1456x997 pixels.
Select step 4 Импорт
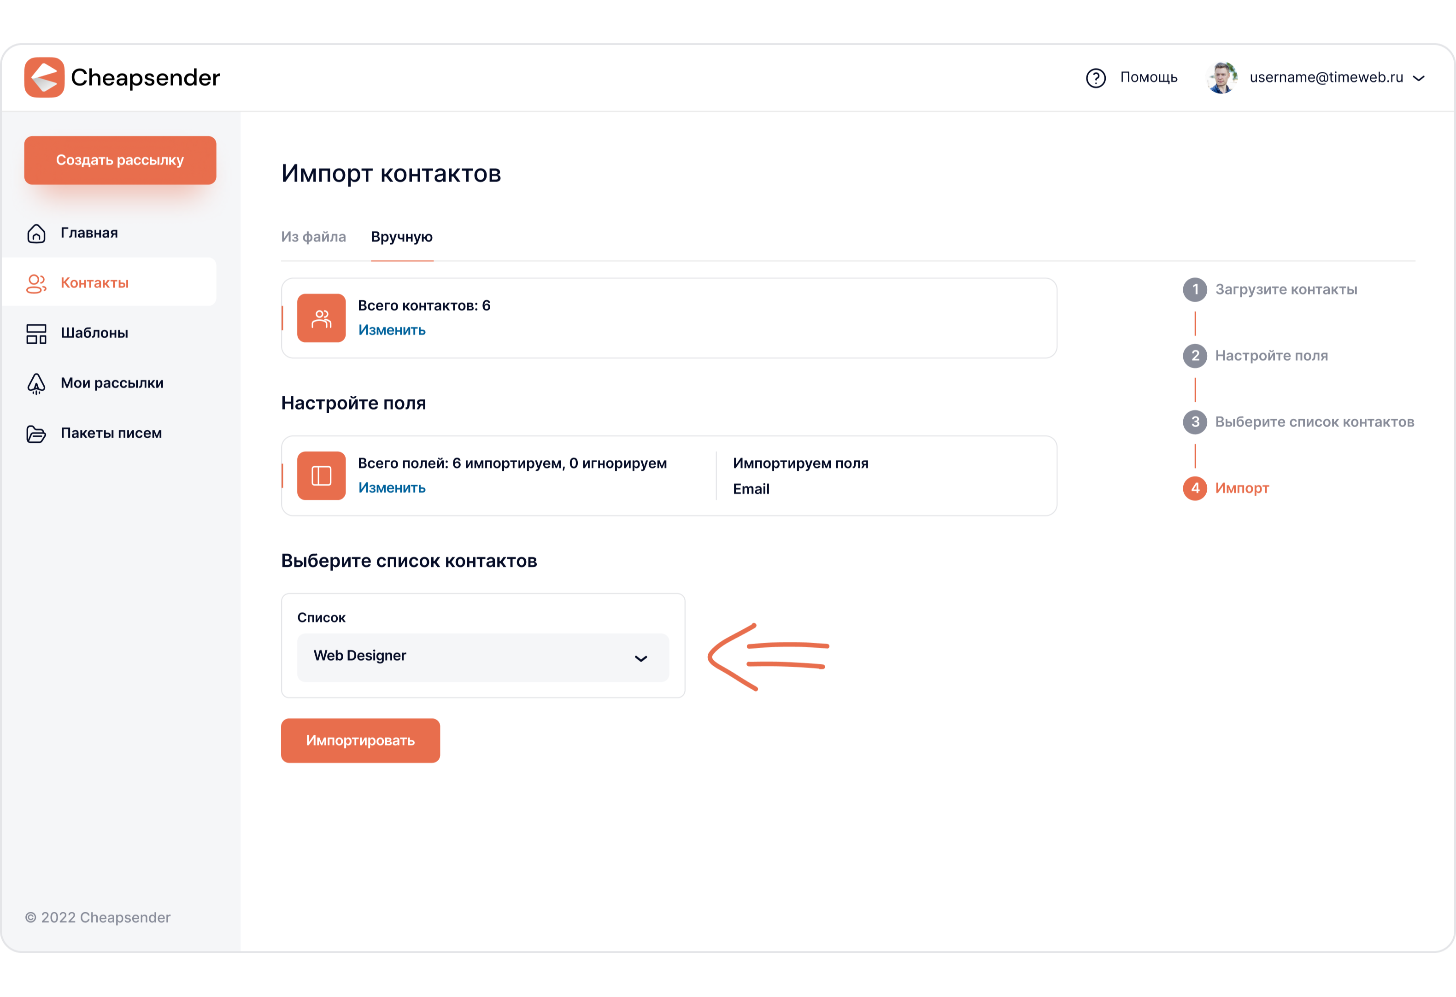pos(1226,488)
